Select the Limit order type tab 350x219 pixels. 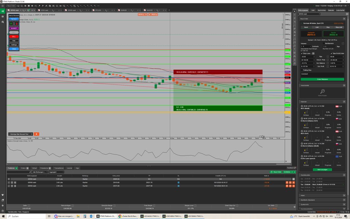[x=317, y=27]
